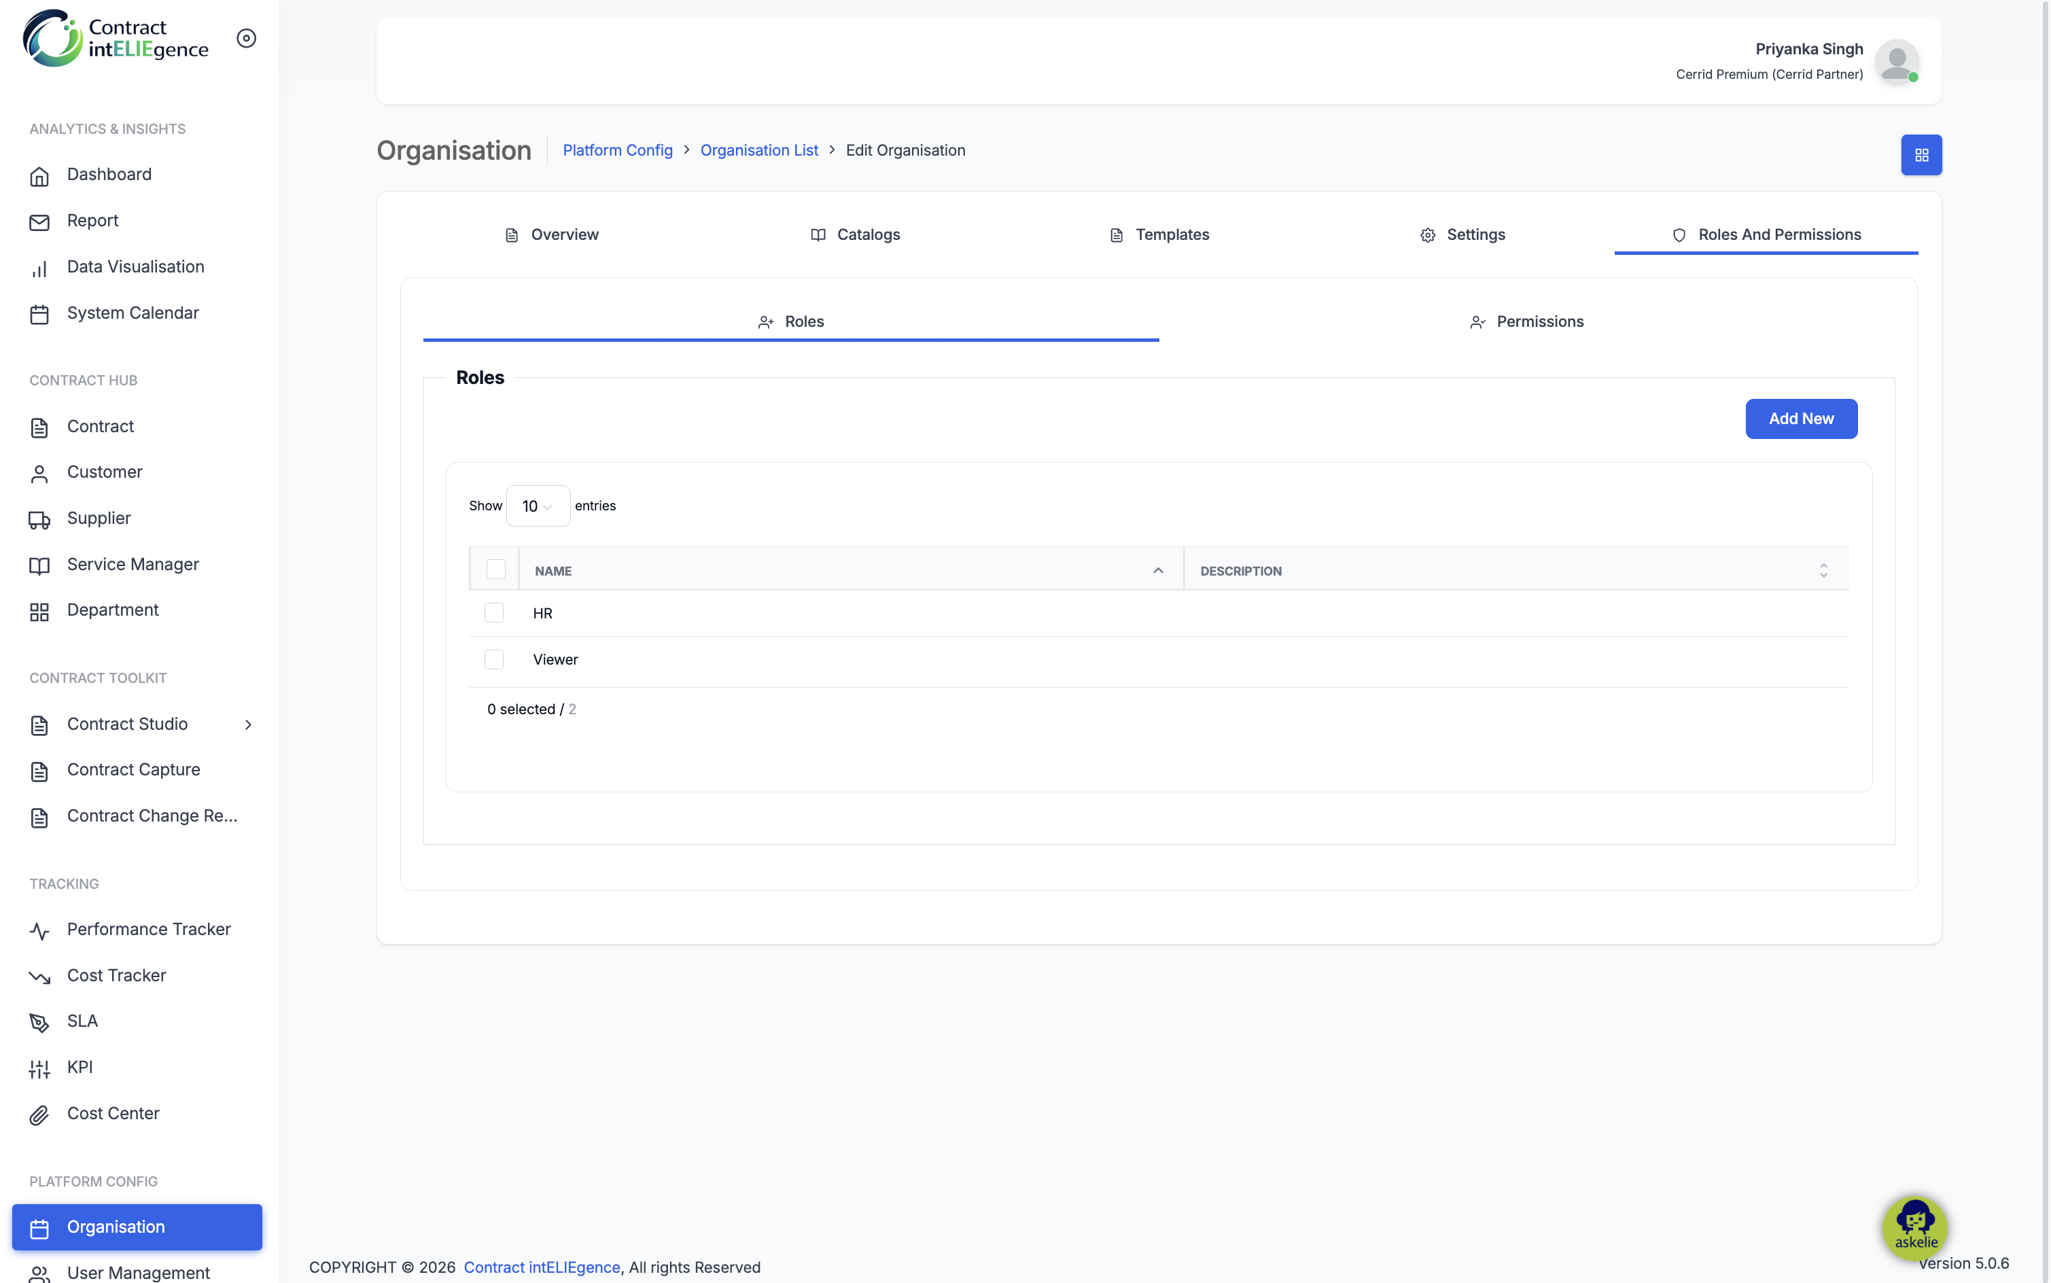The height and width of the screenshot is (1283, 2051).
Task: Follow the Platform Config breadcrumb link
Action: [x=618, y=150]
